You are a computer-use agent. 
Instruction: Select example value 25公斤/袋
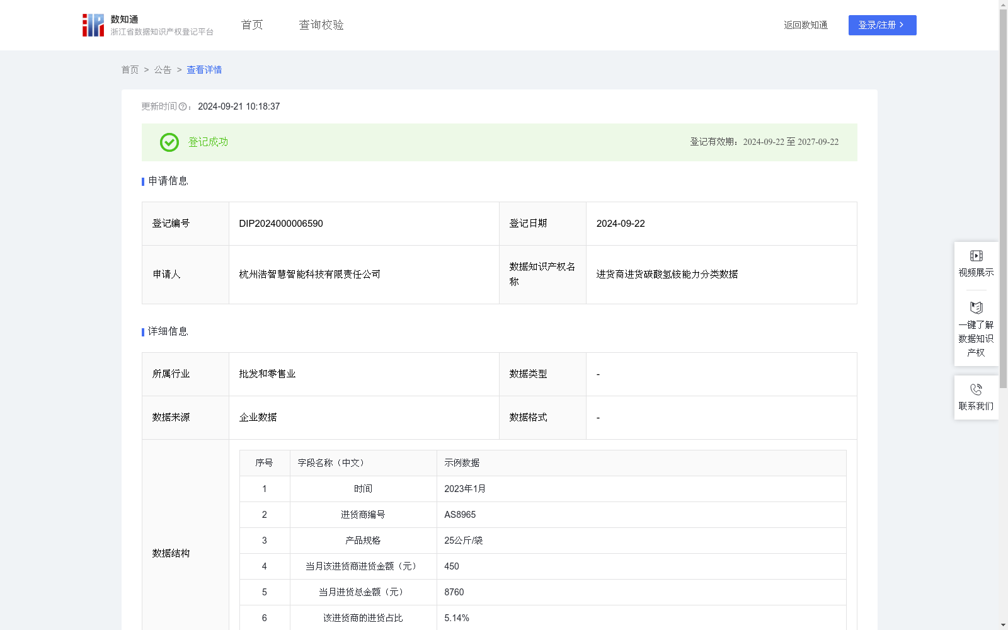(x=463, y=541)
